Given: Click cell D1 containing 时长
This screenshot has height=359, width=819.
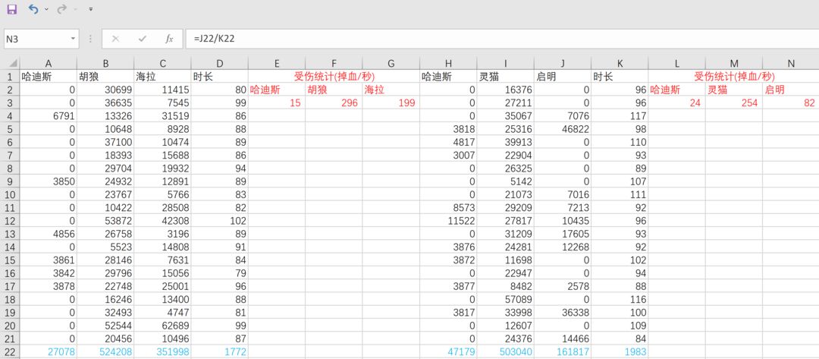Looking at the screenshot, I should (x=219, y=77).
